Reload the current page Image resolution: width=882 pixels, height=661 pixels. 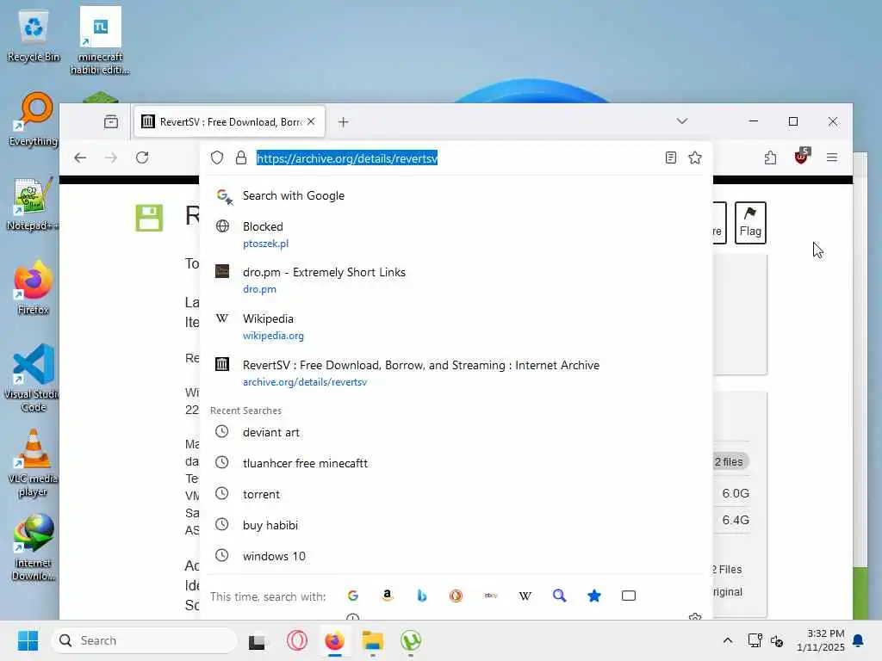(x=142, y=158)
